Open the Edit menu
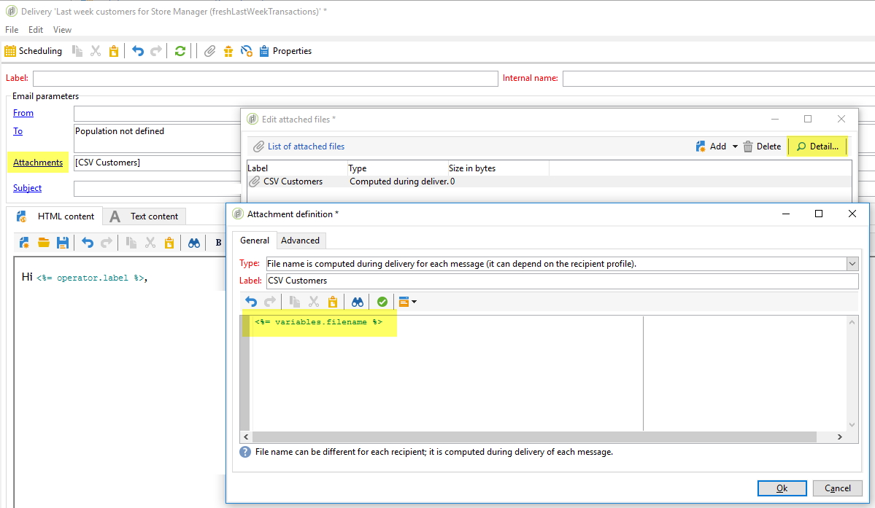 pyautogui.click(x=36, y=30)
